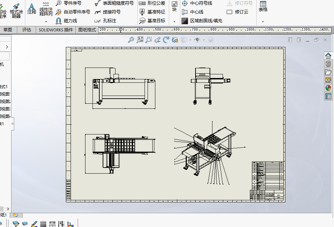The image size is (334, 227).
Task: Click the 表格 tables button
Action: 263,6
